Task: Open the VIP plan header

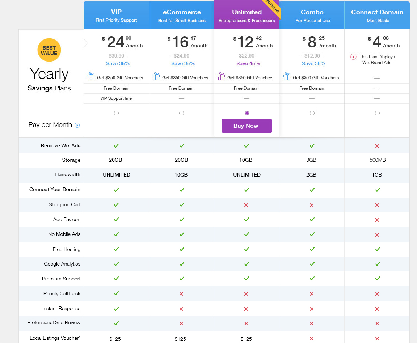Action: [116, 16]
